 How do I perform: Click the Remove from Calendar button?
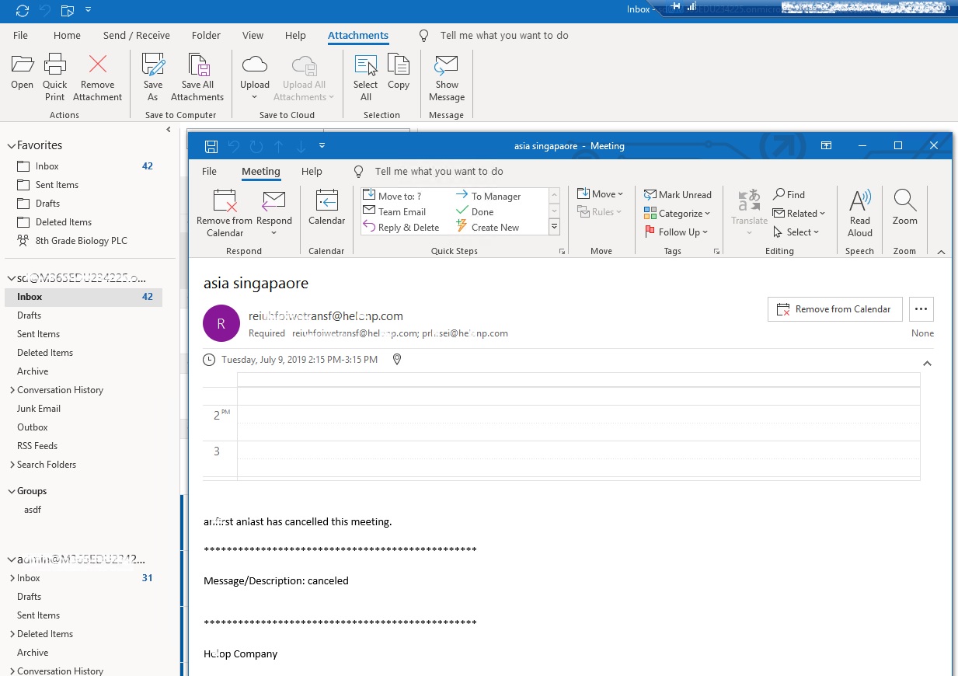click(834, 308)
